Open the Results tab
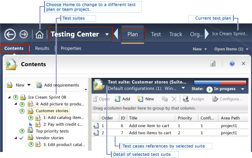 click(x=42, y=49)
